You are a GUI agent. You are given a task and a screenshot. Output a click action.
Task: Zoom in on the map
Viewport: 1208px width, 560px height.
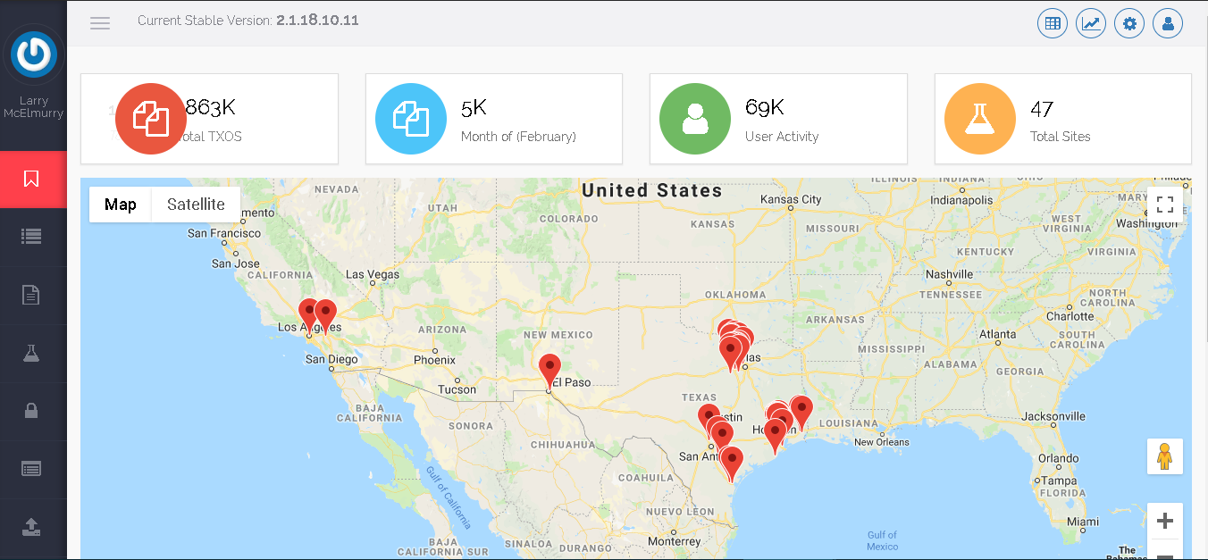[x=1164, y=521]
